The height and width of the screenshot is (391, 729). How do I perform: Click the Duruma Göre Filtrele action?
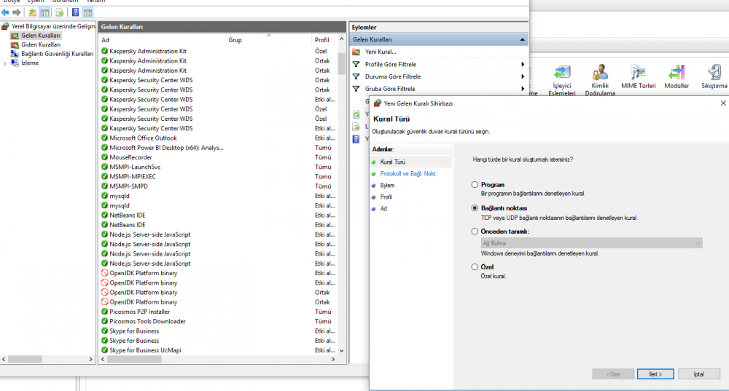pos(393,76)
